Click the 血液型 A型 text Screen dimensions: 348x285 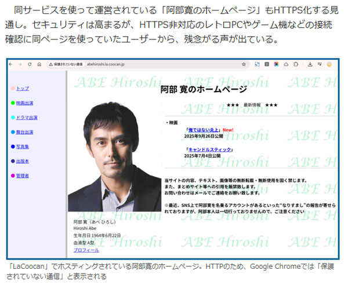pos(84,243)
